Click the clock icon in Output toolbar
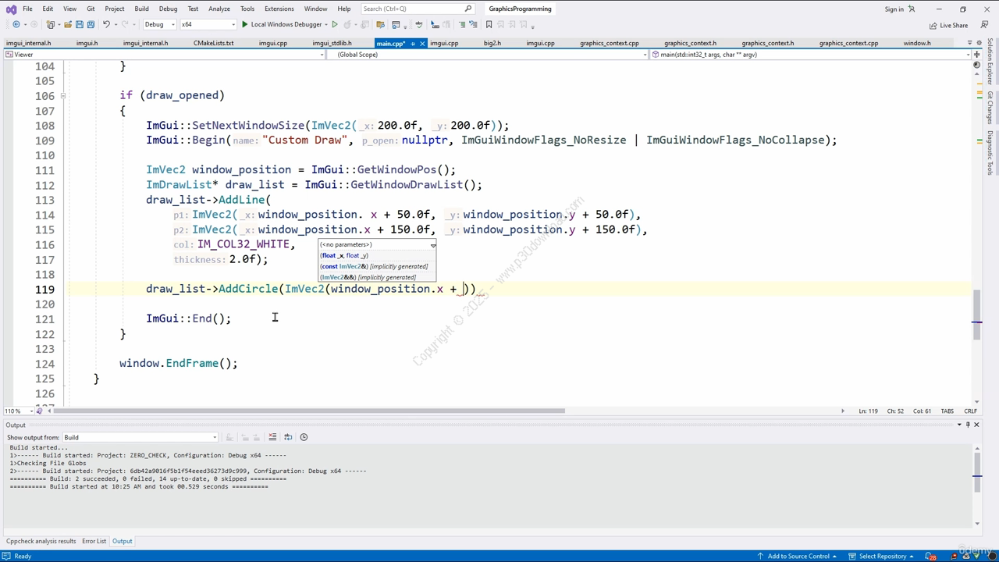The width and height of the screenshot is (999, 562). point(304,437)
